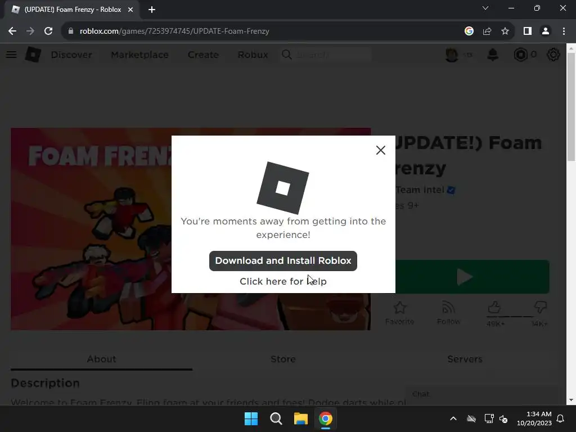Click the volume muted tray icon
The width and height of the screenshot is (576, 432).
pos(503,418)
